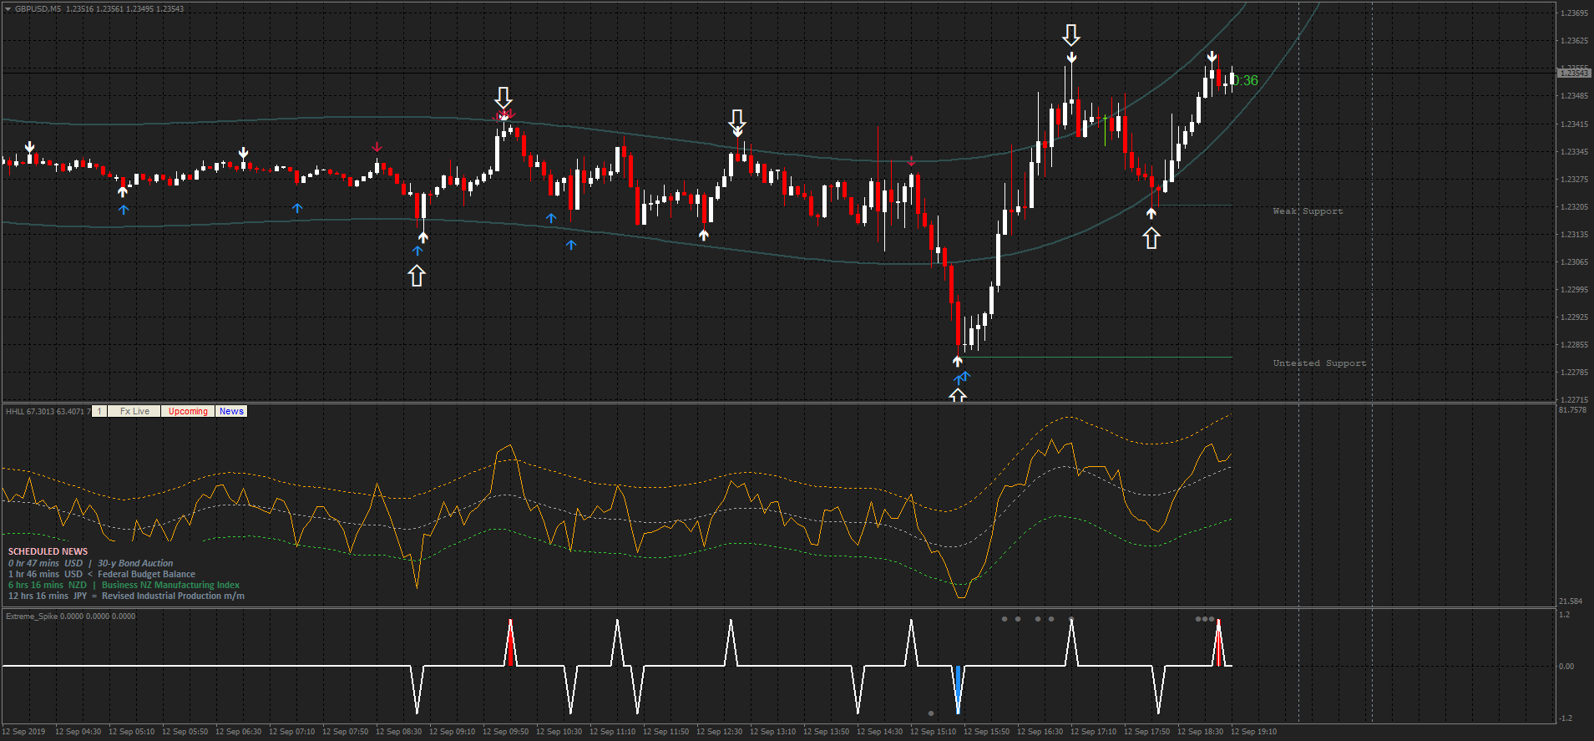The height and width of the screenshot is (741, 1594).
Task: Open the News tab
Action: pos(231,411)
